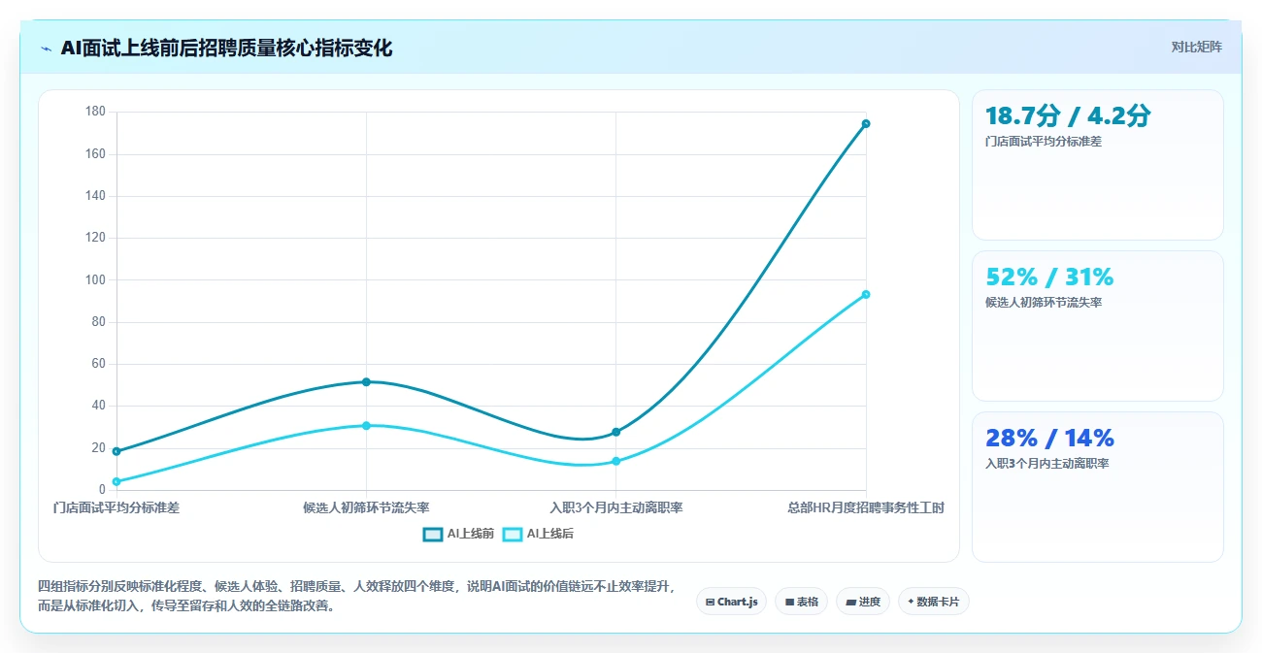Click the AI上线前 legend color box

(433, 534)
